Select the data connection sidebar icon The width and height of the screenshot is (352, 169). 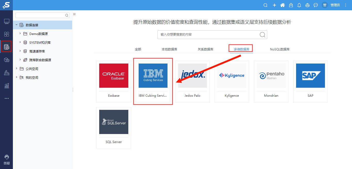pyautogui.click(x=7, y=47)
